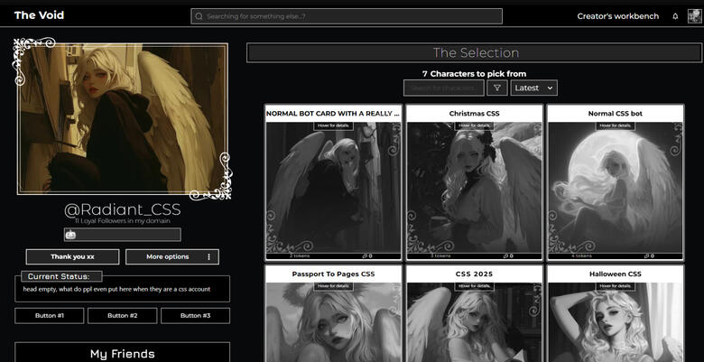Open the Latest sort dropdown

533,88
